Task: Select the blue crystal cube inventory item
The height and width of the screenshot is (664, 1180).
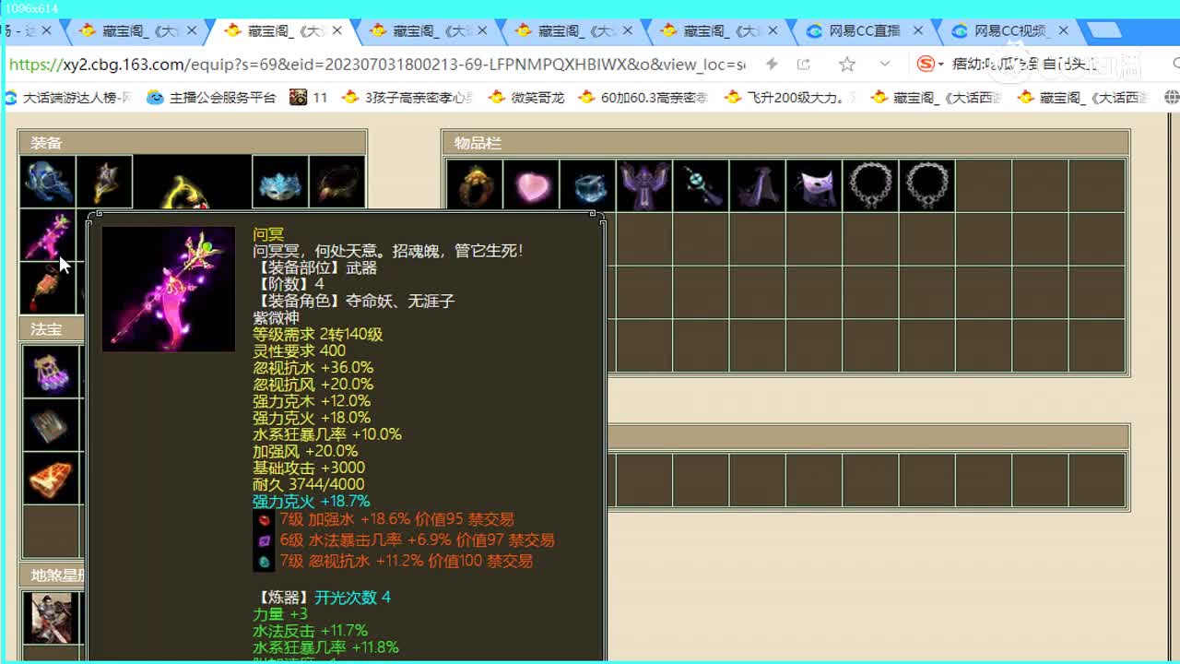Action: coord(588,185)
